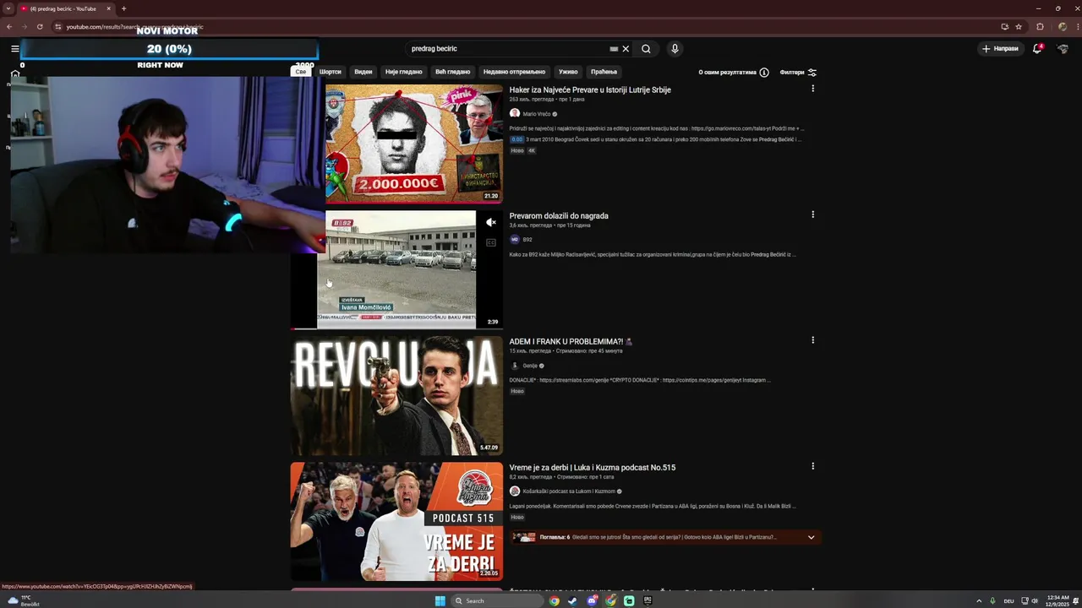Viewport: 1082px width, 608px height.
Task: Open a new Chrome tab
Action: pyautogui.click(x=123, y=8)
